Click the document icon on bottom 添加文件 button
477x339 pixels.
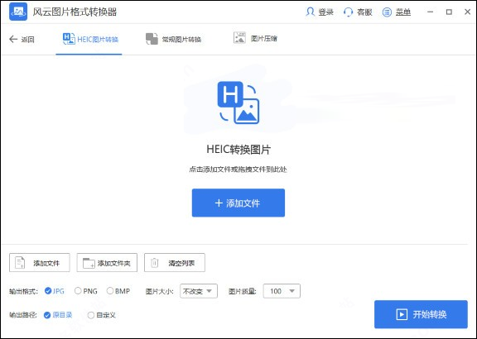(20, 263)
